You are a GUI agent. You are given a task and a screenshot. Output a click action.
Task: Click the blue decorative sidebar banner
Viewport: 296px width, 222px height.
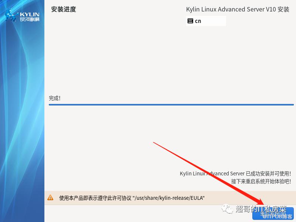(22, 111)
